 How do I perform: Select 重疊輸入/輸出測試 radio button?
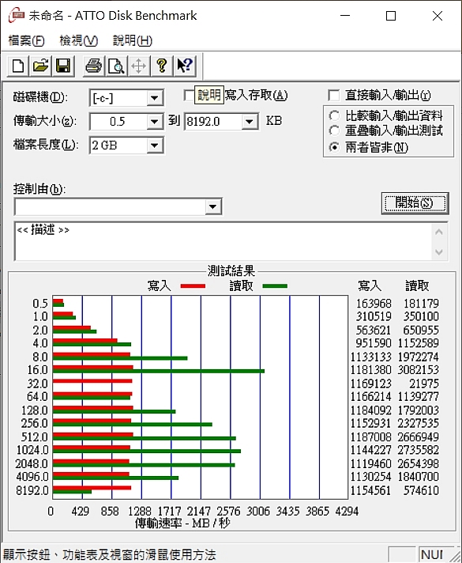pos(334,130)
